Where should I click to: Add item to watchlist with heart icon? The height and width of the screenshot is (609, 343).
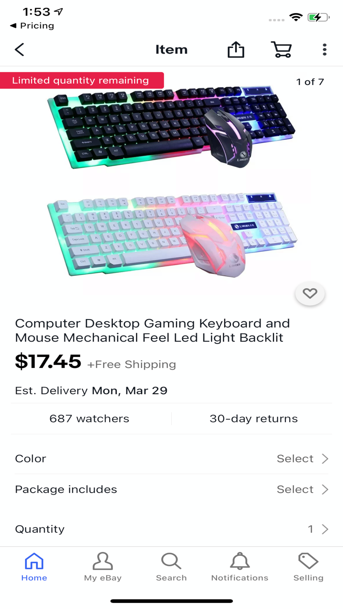coord(310,294)
